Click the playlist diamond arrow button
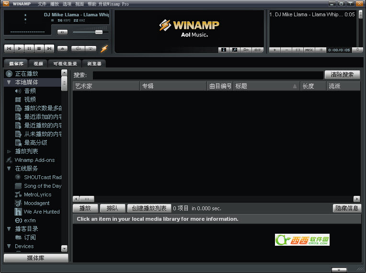Image resolution: width=366 pixels, height=273 pixels. [357, 50]
